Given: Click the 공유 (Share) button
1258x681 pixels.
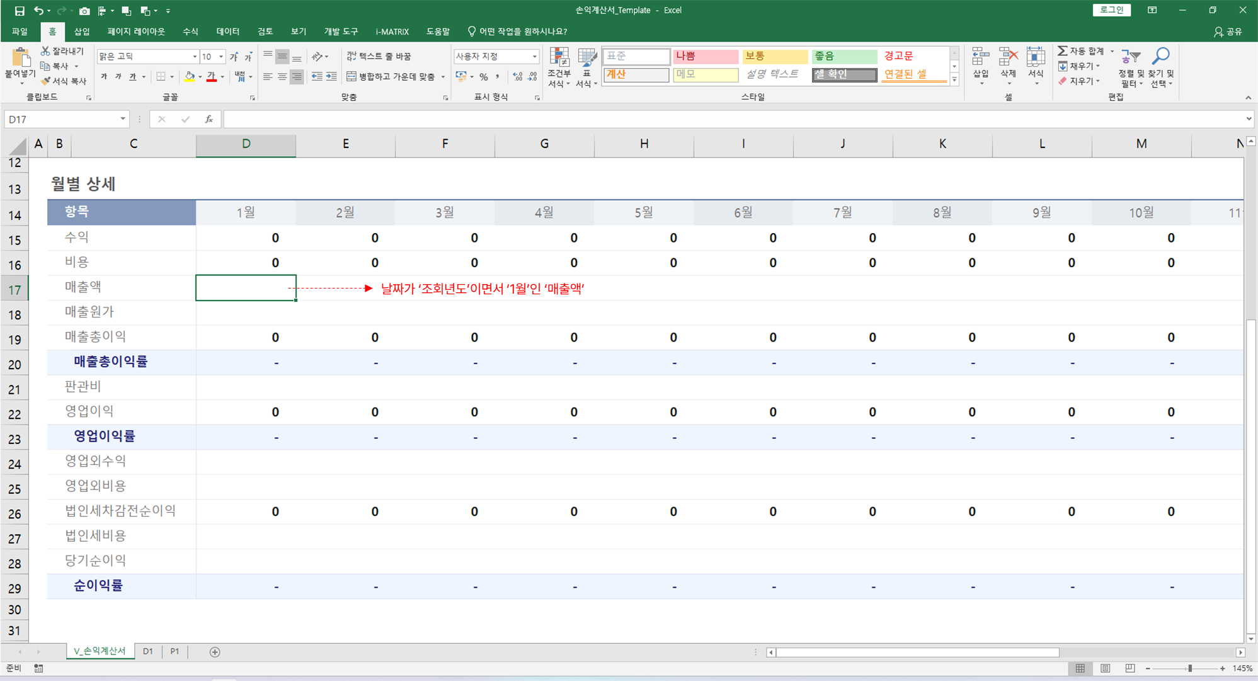Looking at the screenshot, I should (1228, 31).
